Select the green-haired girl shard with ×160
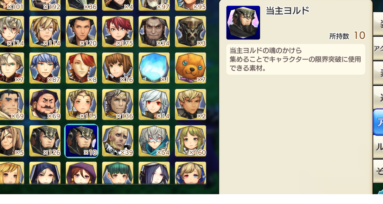 coord(190,141)
